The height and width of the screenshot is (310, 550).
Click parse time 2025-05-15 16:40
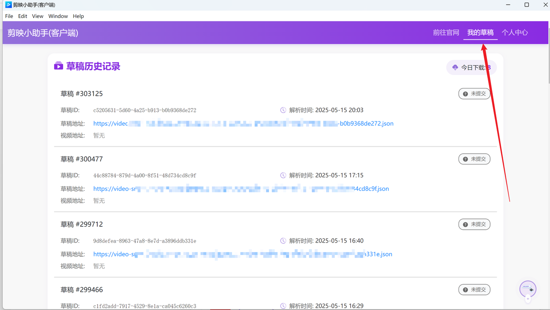pyautogui.click(x=339, y=240)
